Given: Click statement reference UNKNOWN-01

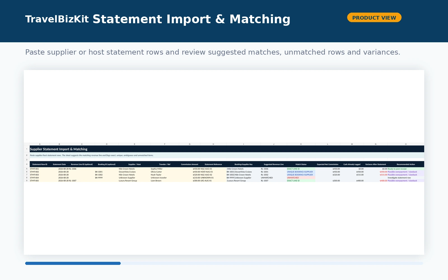Looking at the screenshot, I should [213, 178].
